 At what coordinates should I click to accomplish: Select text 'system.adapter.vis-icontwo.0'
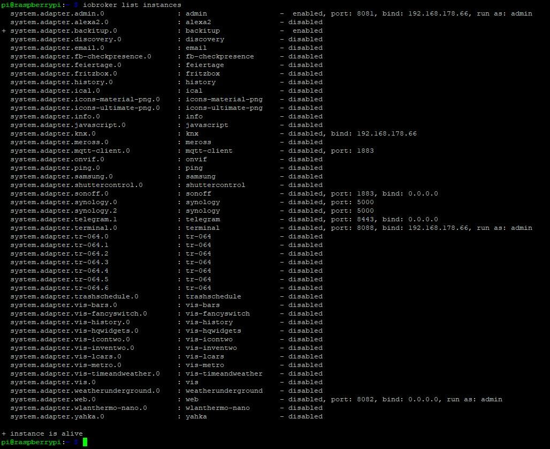pos(70,339)
